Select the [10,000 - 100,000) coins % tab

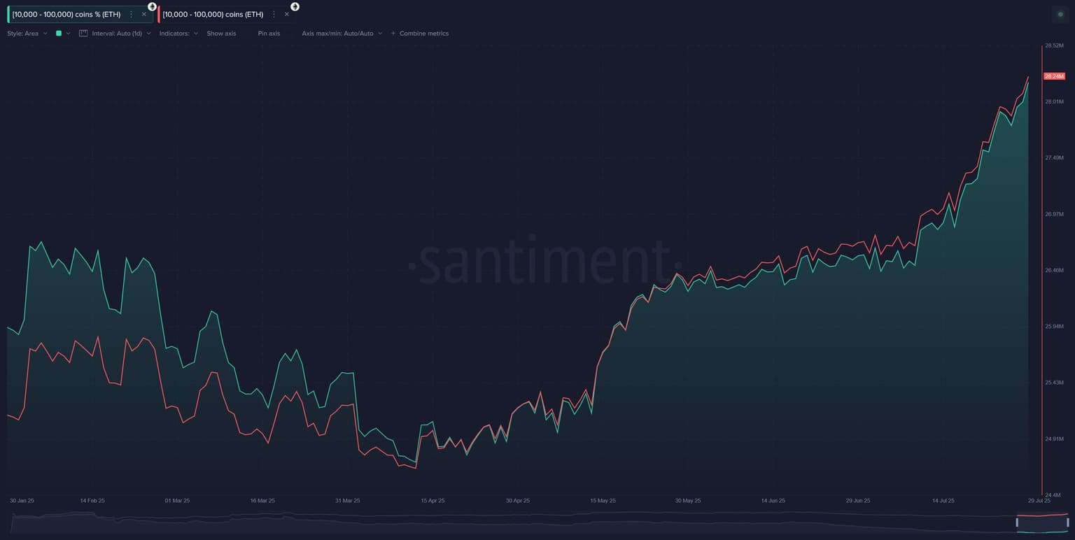[66, 14]
